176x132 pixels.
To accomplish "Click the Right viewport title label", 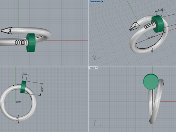I will pyautogui.click(x=92, y=68).
